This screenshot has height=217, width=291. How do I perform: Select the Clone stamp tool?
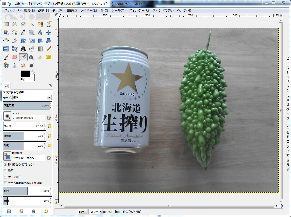[x=40, y=57]
